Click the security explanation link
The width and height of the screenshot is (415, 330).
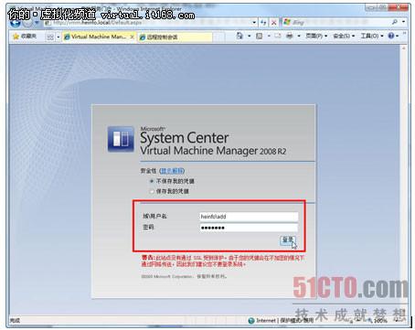172,171
